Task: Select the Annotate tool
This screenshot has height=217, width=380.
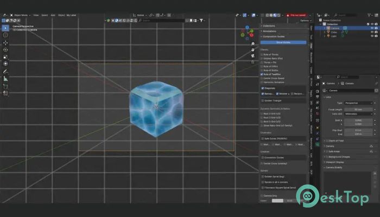Action: tap(5, 72)
